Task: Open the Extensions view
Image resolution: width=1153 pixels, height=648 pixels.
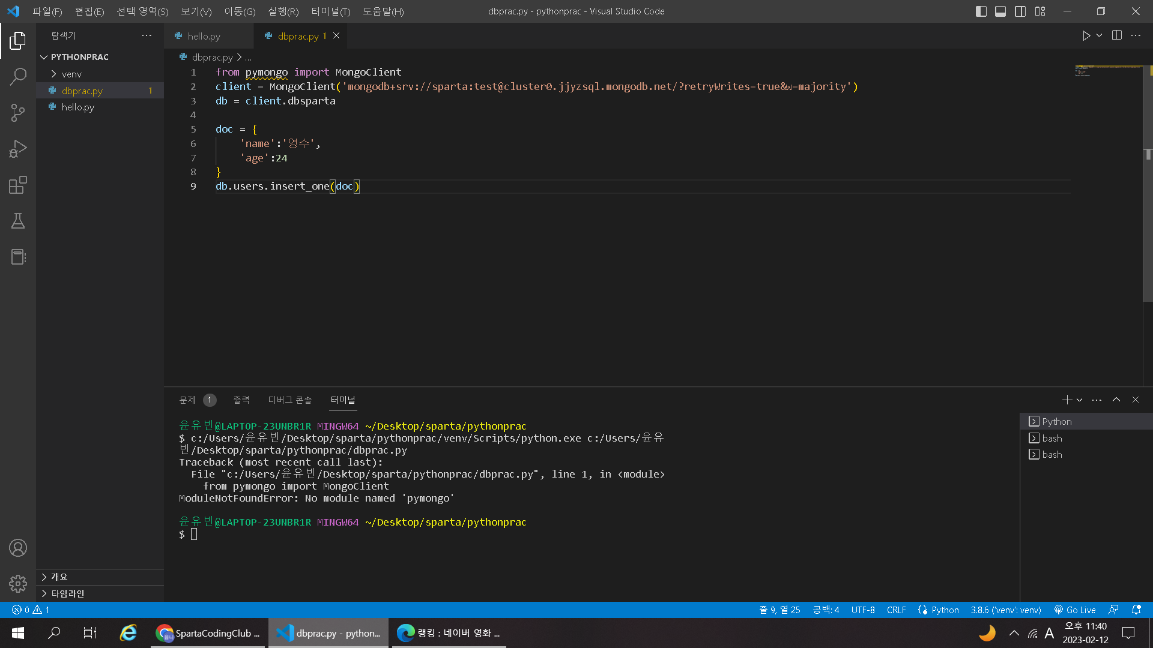Action: [18, 185]
